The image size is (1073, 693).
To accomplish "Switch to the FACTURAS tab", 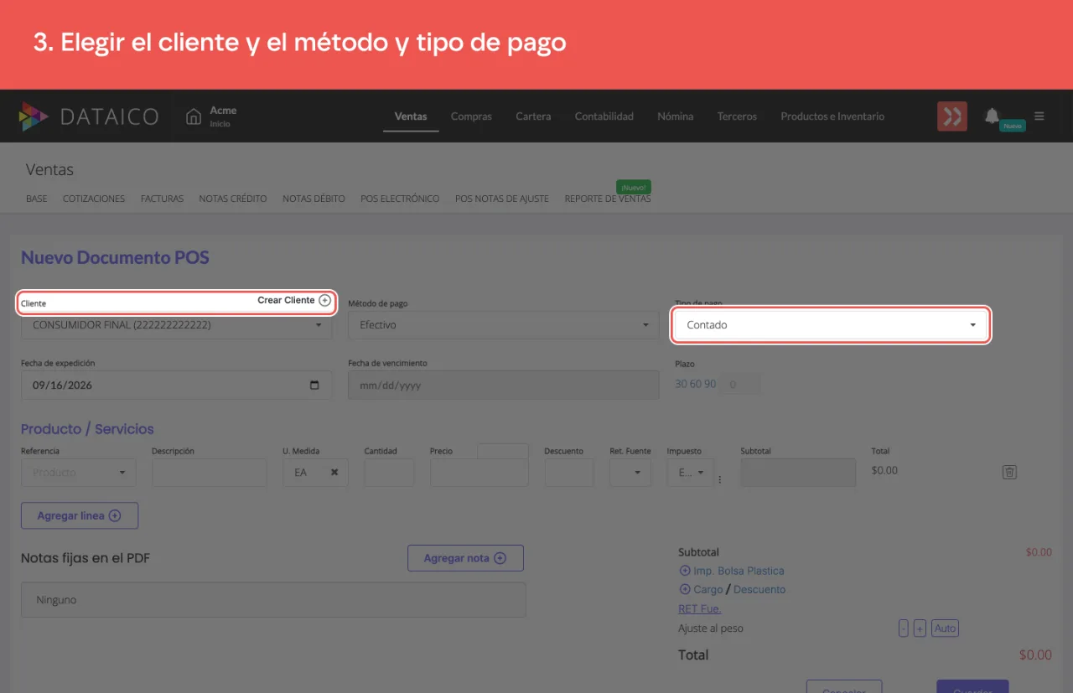I will [162, 199].
